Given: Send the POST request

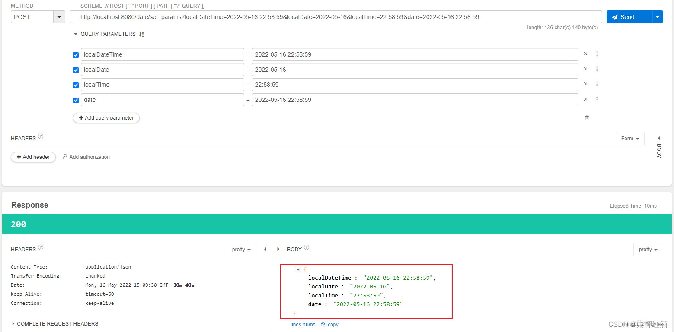Looking at the screenshot, I should (629, 17).
